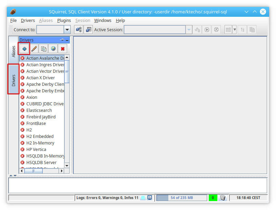Screen dimensions: 276x210
Task: Select the Actian Ingres Driver row
Action: click(42, 65)
